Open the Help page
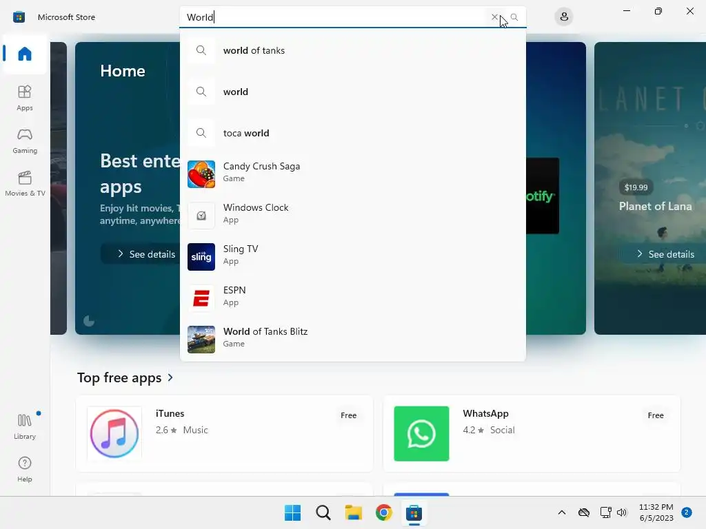The width and height of the screenshot is (706, 529). click(25, 469)
